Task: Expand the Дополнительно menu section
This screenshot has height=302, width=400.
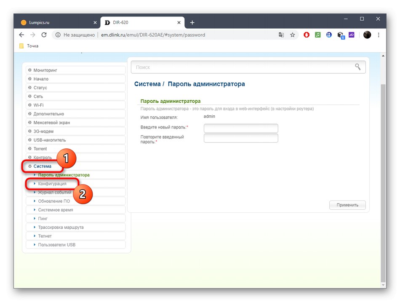Action: (x=75, y=114)
